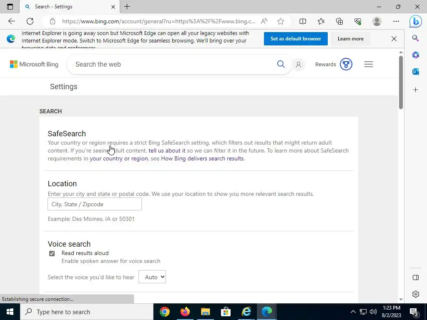Click the Rewards label
427x320 pixels.
325,65
